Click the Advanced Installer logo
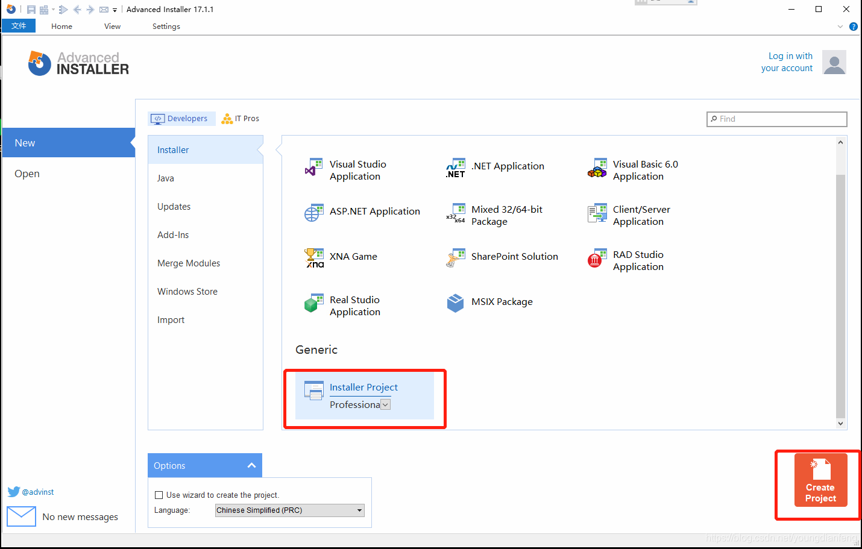Viewport: 862px width, 549px height. tap(78, 63)
